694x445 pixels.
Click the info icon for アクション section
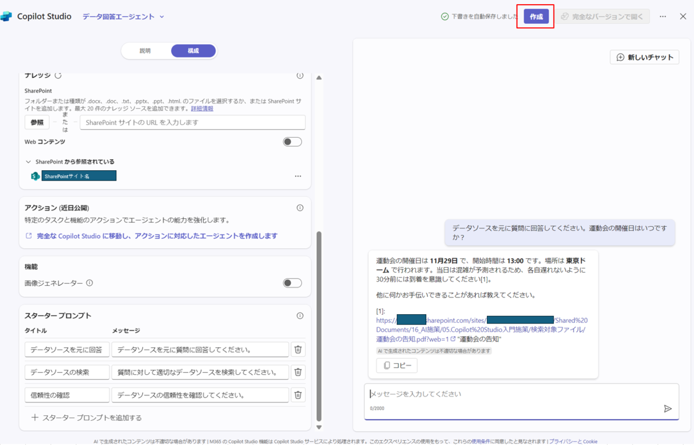click(x=300, y=208)
